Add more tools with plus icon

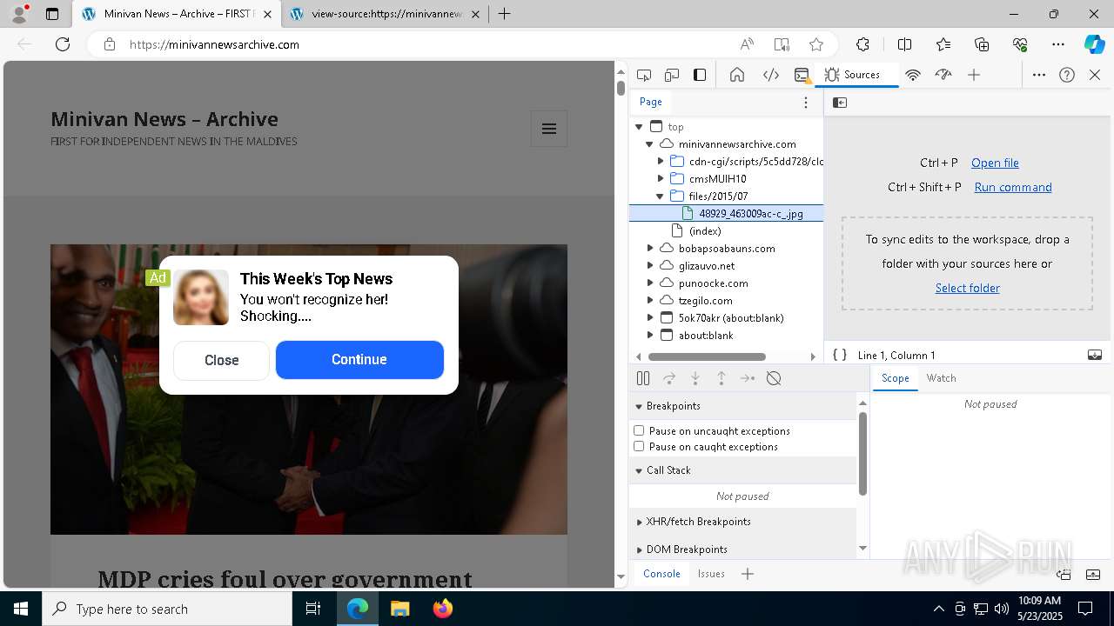(974, 75)
